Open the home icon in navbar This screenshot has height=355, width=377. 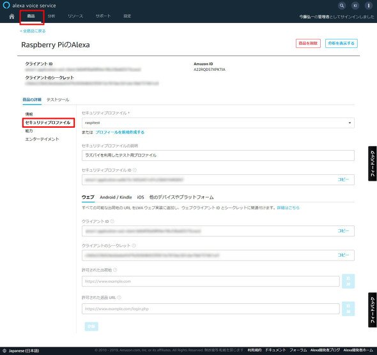(12, 16)
